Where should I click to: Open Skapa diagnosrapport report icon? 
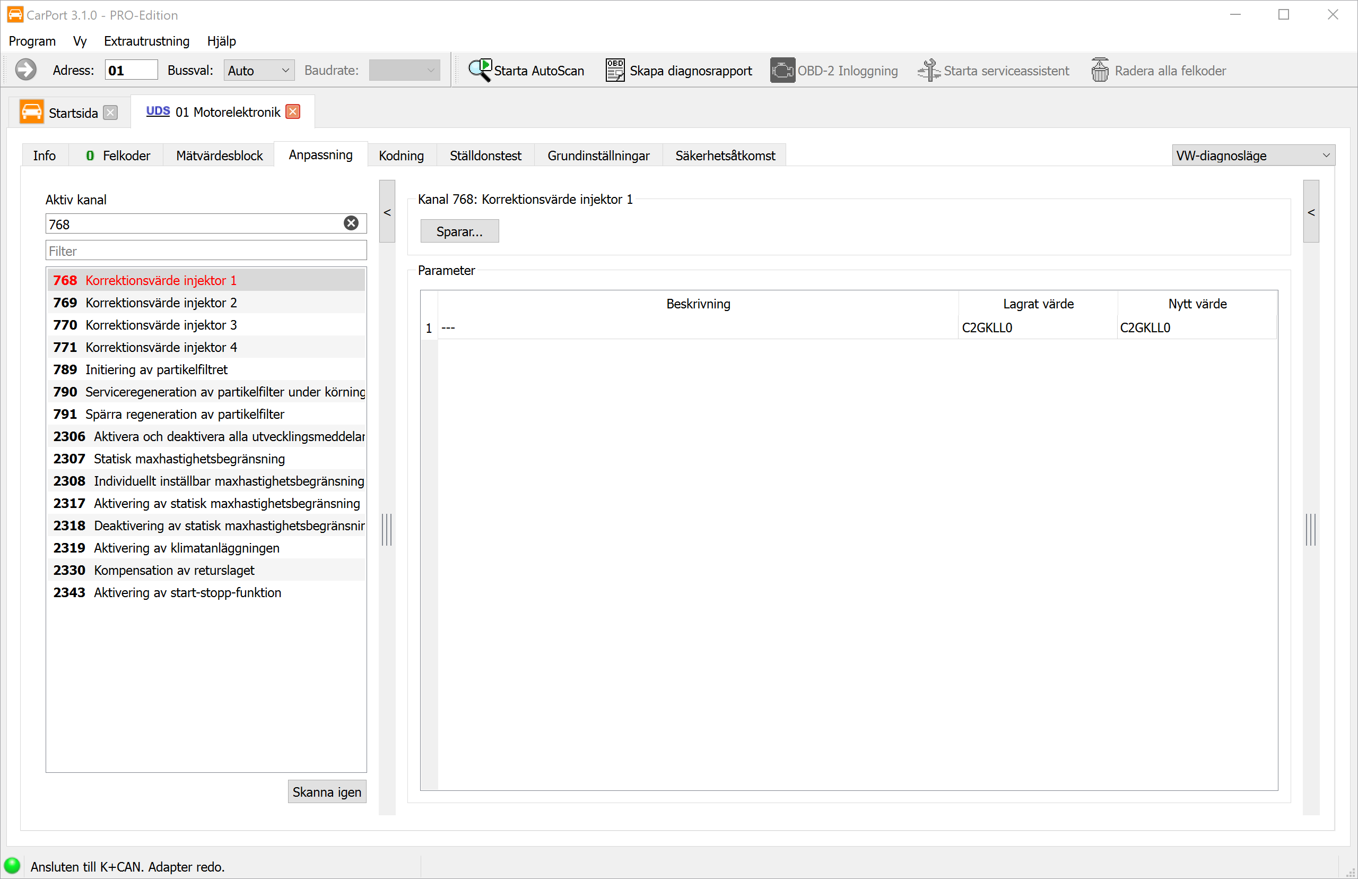615,70
